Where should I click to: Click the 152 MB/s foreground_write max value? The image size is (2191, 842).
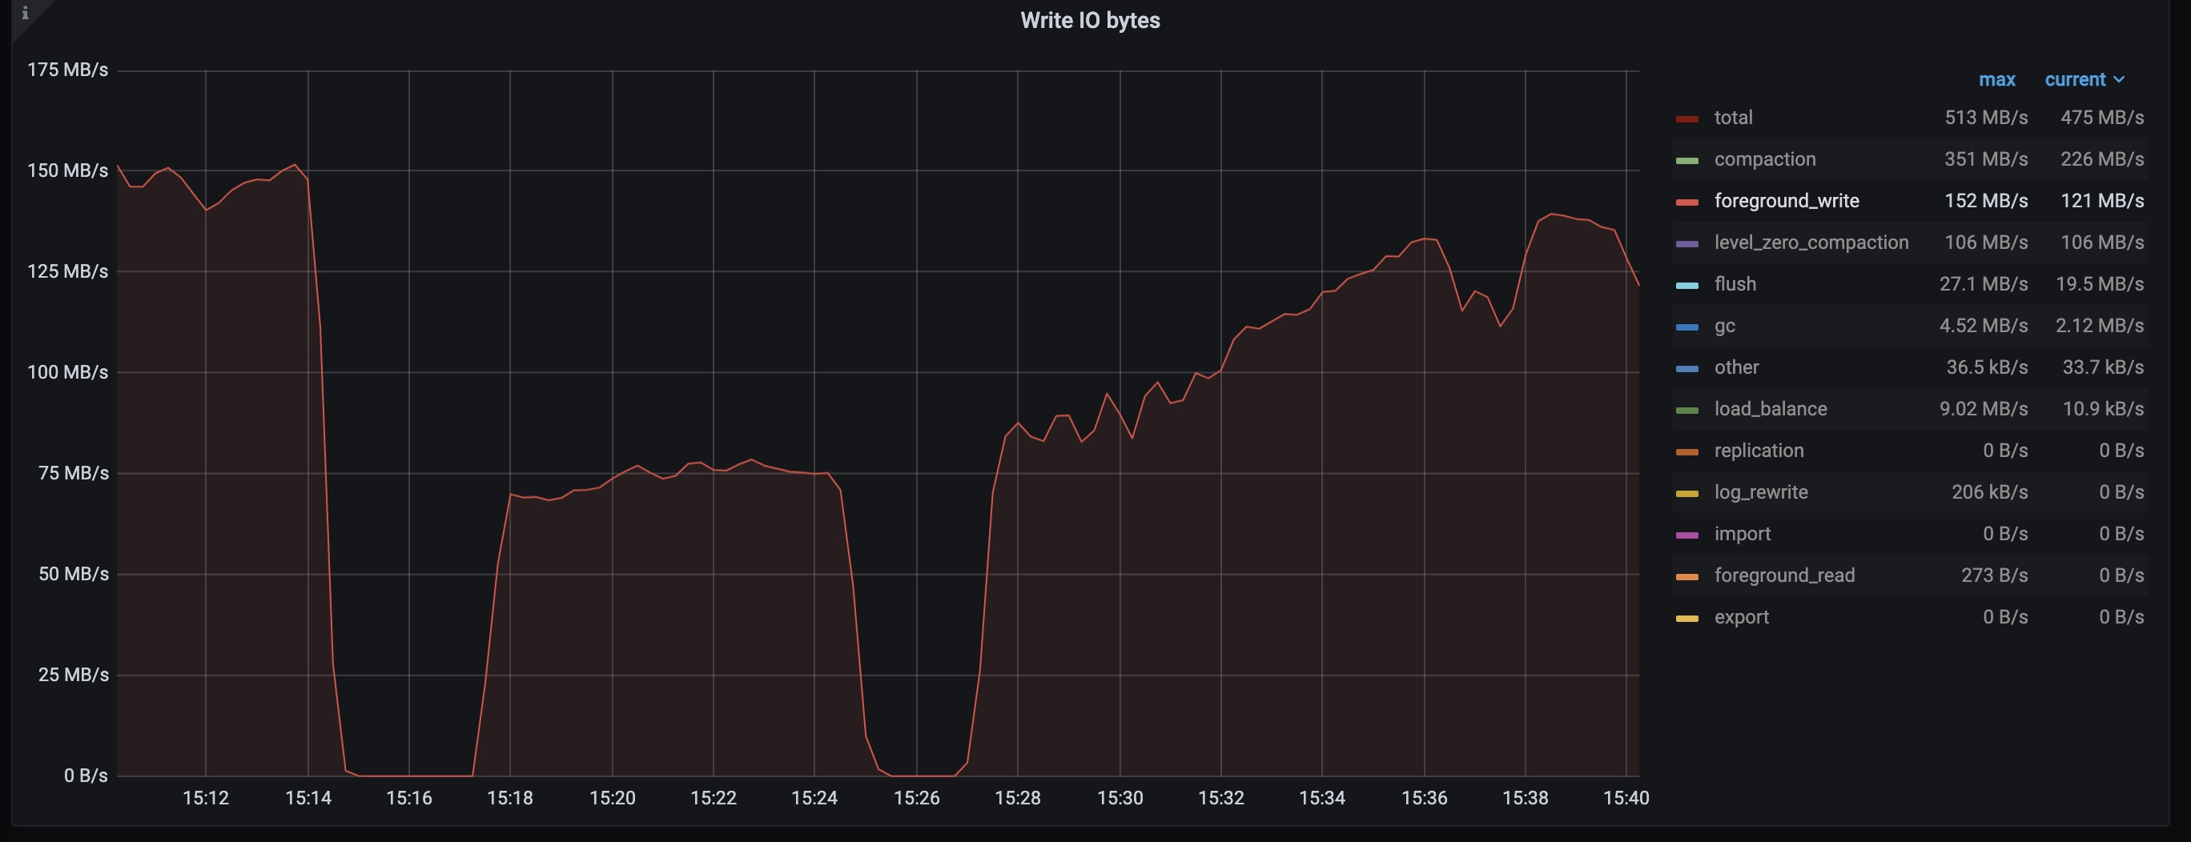coord(1986,201)
